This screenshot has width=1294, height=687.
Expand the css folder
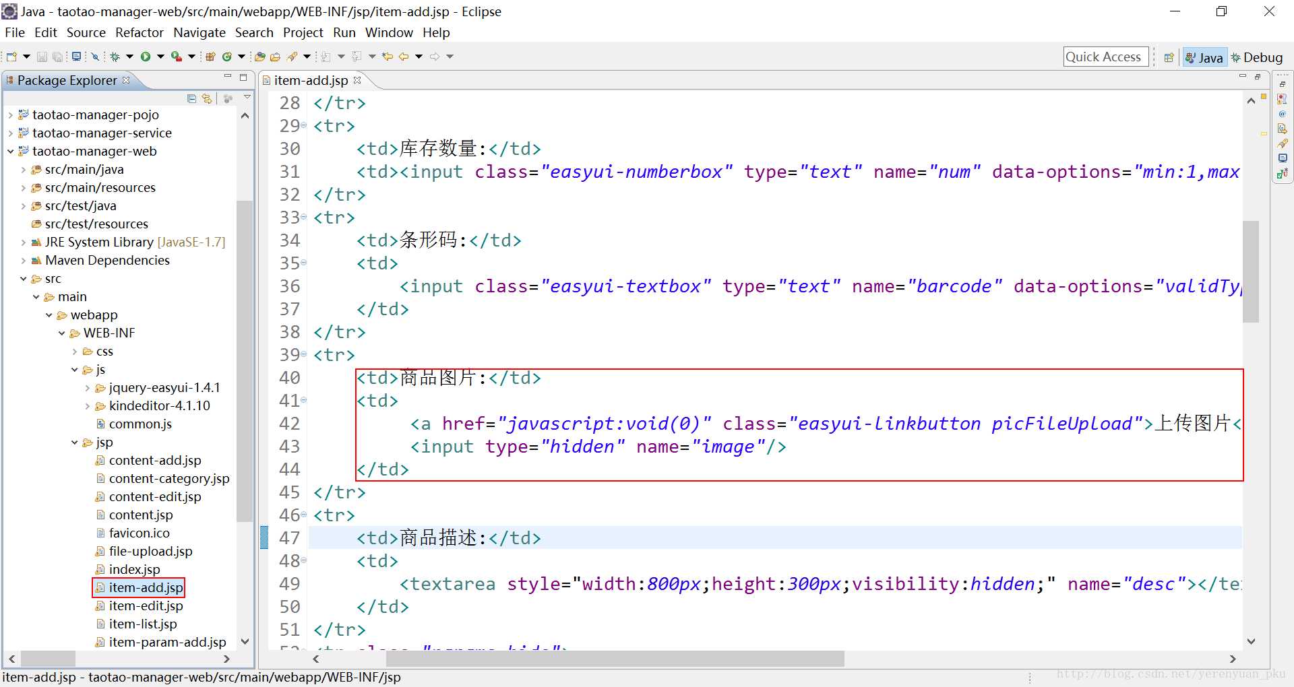[74, 352]
